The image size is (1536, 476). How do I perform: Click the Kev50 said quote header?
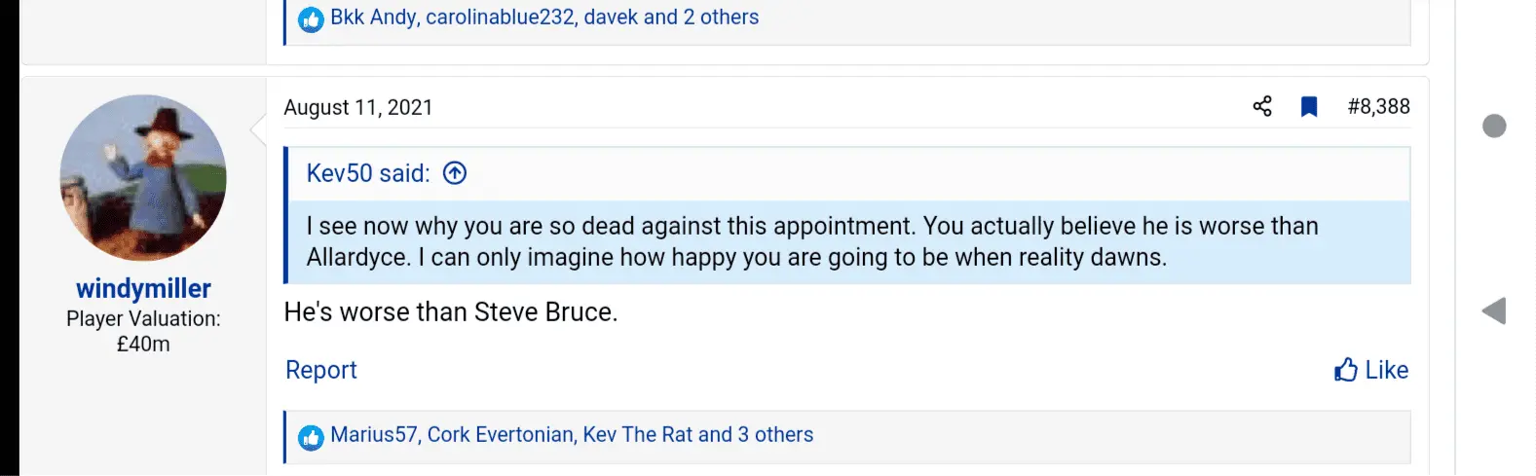[x=368, y=173]
